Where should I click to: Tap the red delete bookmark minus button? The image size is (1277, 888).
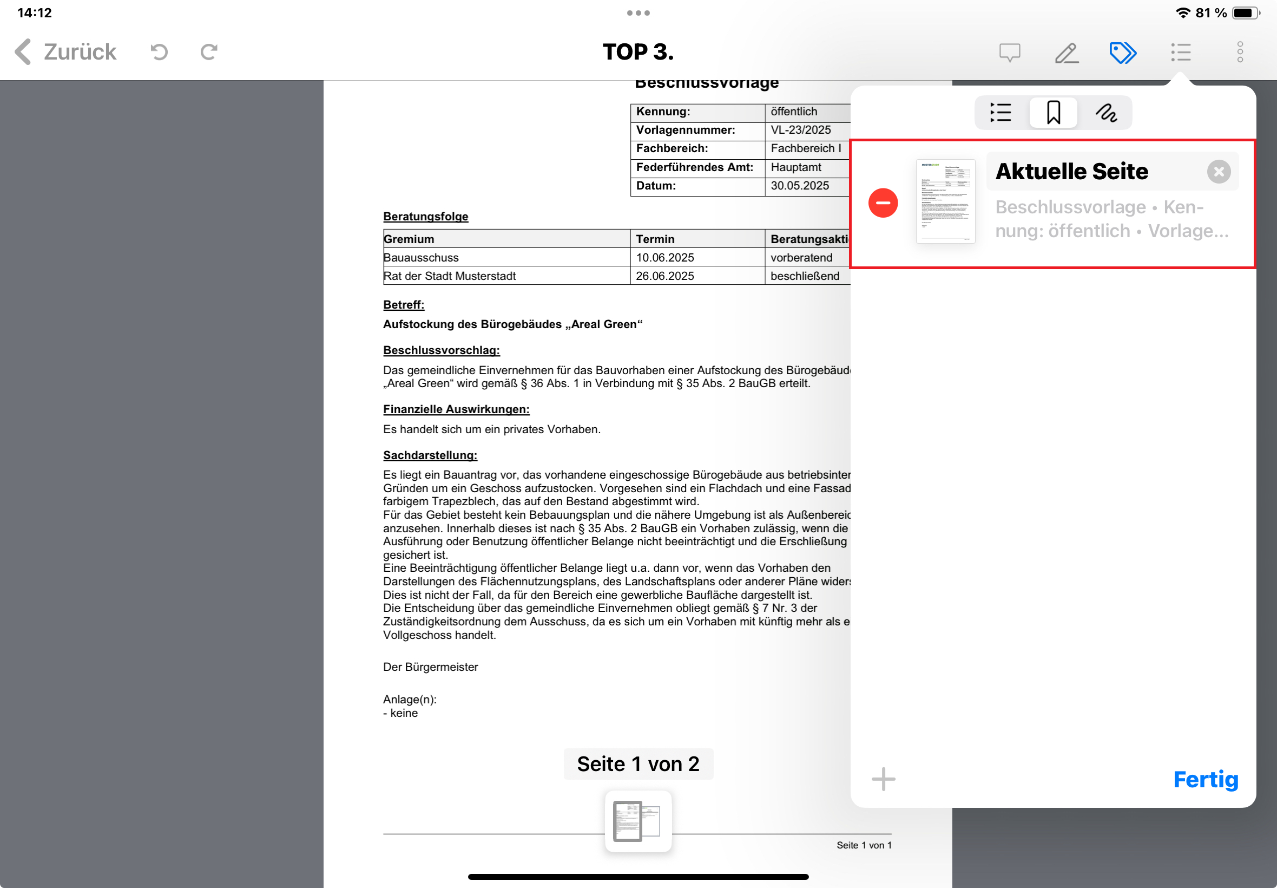pyautogui.click(x=883, y=203)
